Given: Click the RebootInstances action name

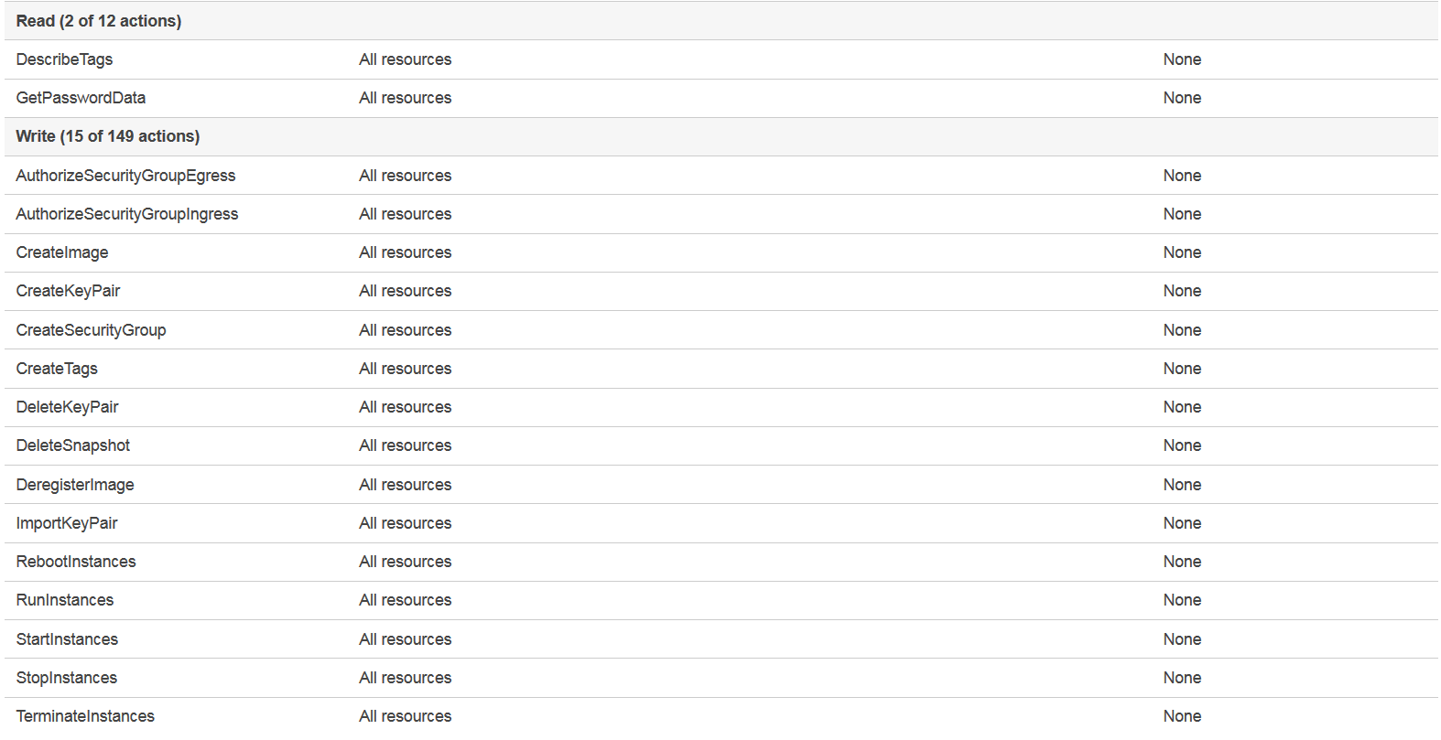Looking at the screenshot, I should 76,562.
